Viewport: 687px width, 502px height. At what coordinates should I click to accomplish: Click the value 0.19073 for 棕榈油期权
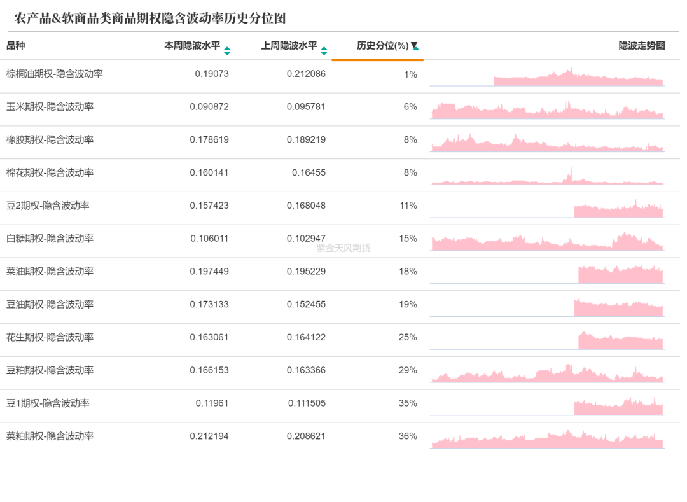click(x=212, y=74)
